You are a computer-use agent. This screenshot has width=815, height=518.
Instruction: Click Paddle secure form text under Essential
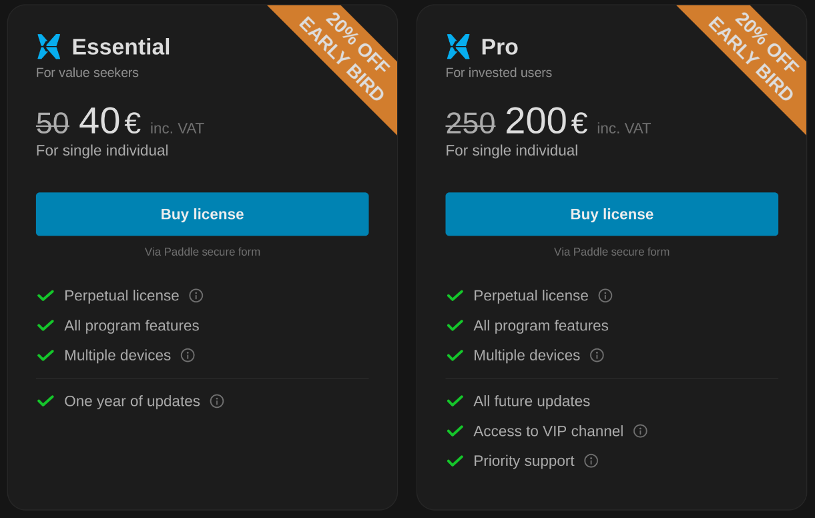point(202,252)
